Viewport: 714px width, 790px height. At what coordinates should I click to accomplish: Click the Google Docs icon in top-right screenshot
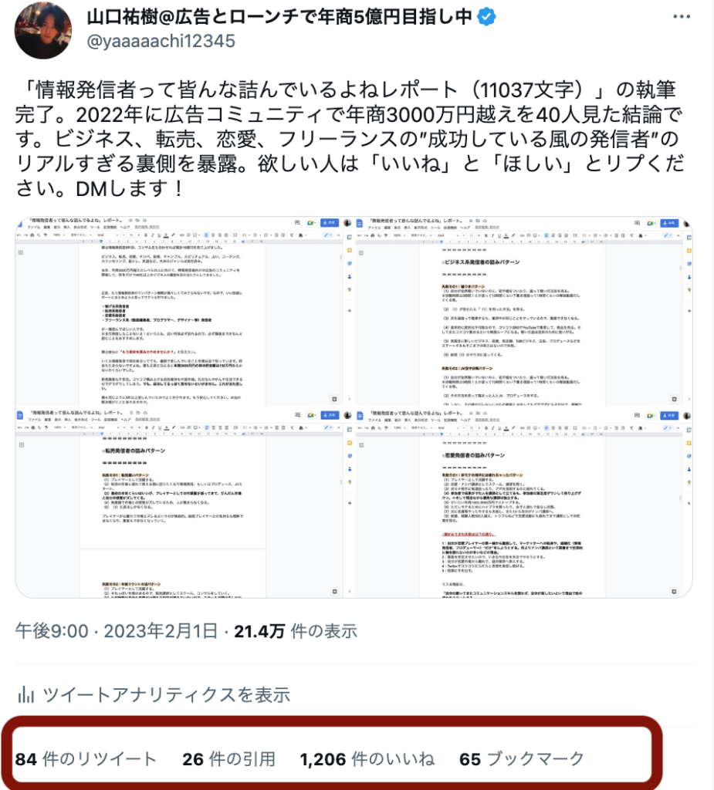tap(360, 223)
